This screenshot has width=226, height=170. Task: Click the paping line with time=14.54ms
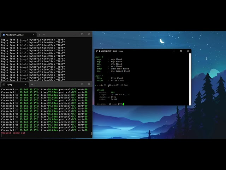tap(44, 106)
